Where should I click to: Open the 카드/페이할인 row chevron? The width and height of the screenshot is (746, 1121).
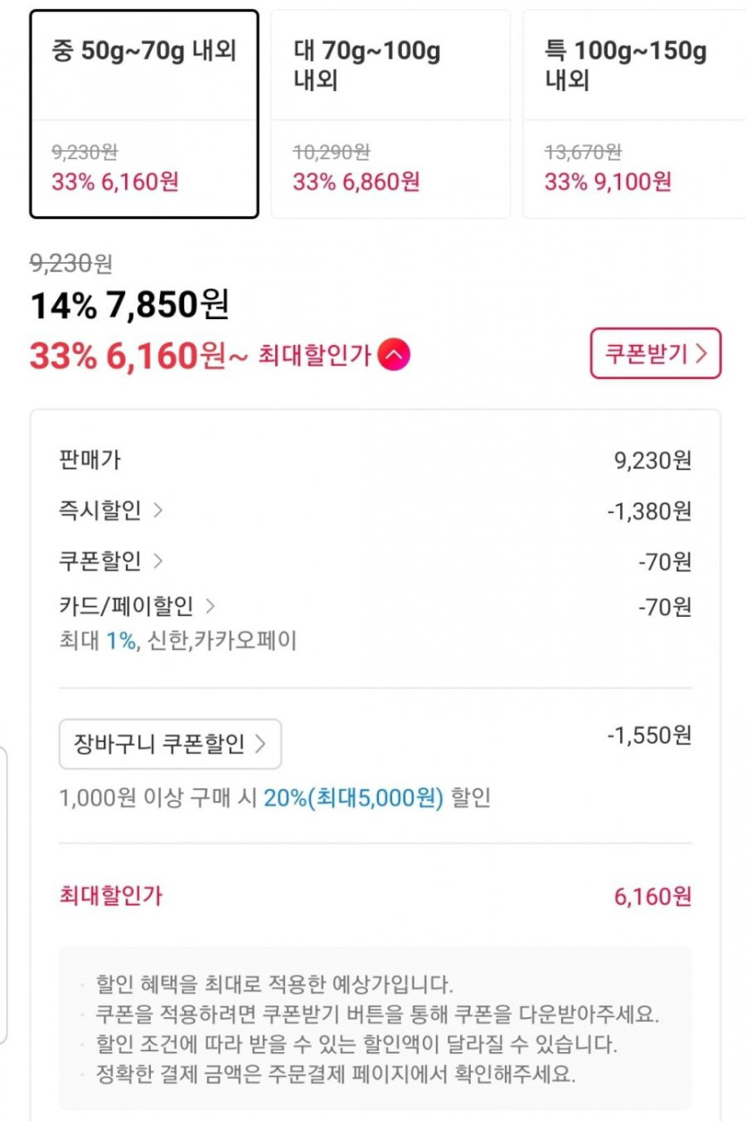pos(210,607)
